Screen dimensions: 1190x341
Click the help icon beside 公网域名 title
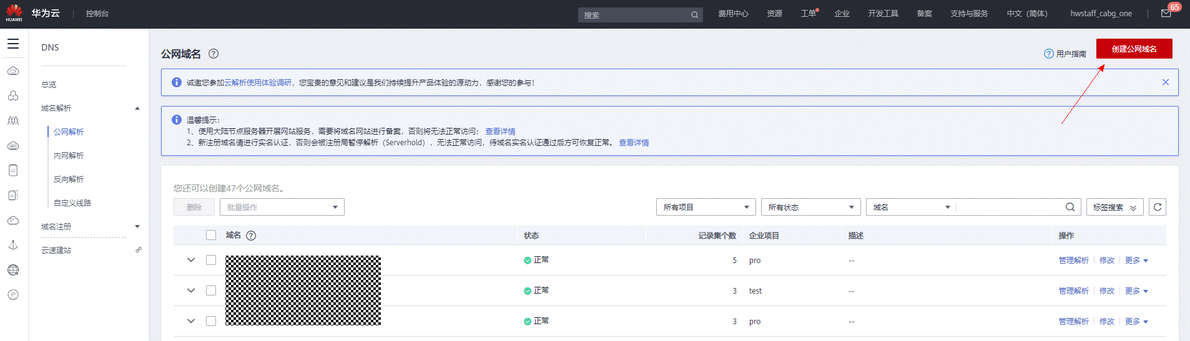tap(214, 54)
